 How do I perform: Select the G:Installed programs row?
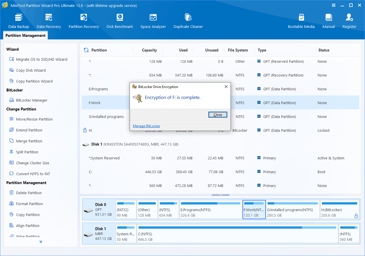[x=220, y=117]
